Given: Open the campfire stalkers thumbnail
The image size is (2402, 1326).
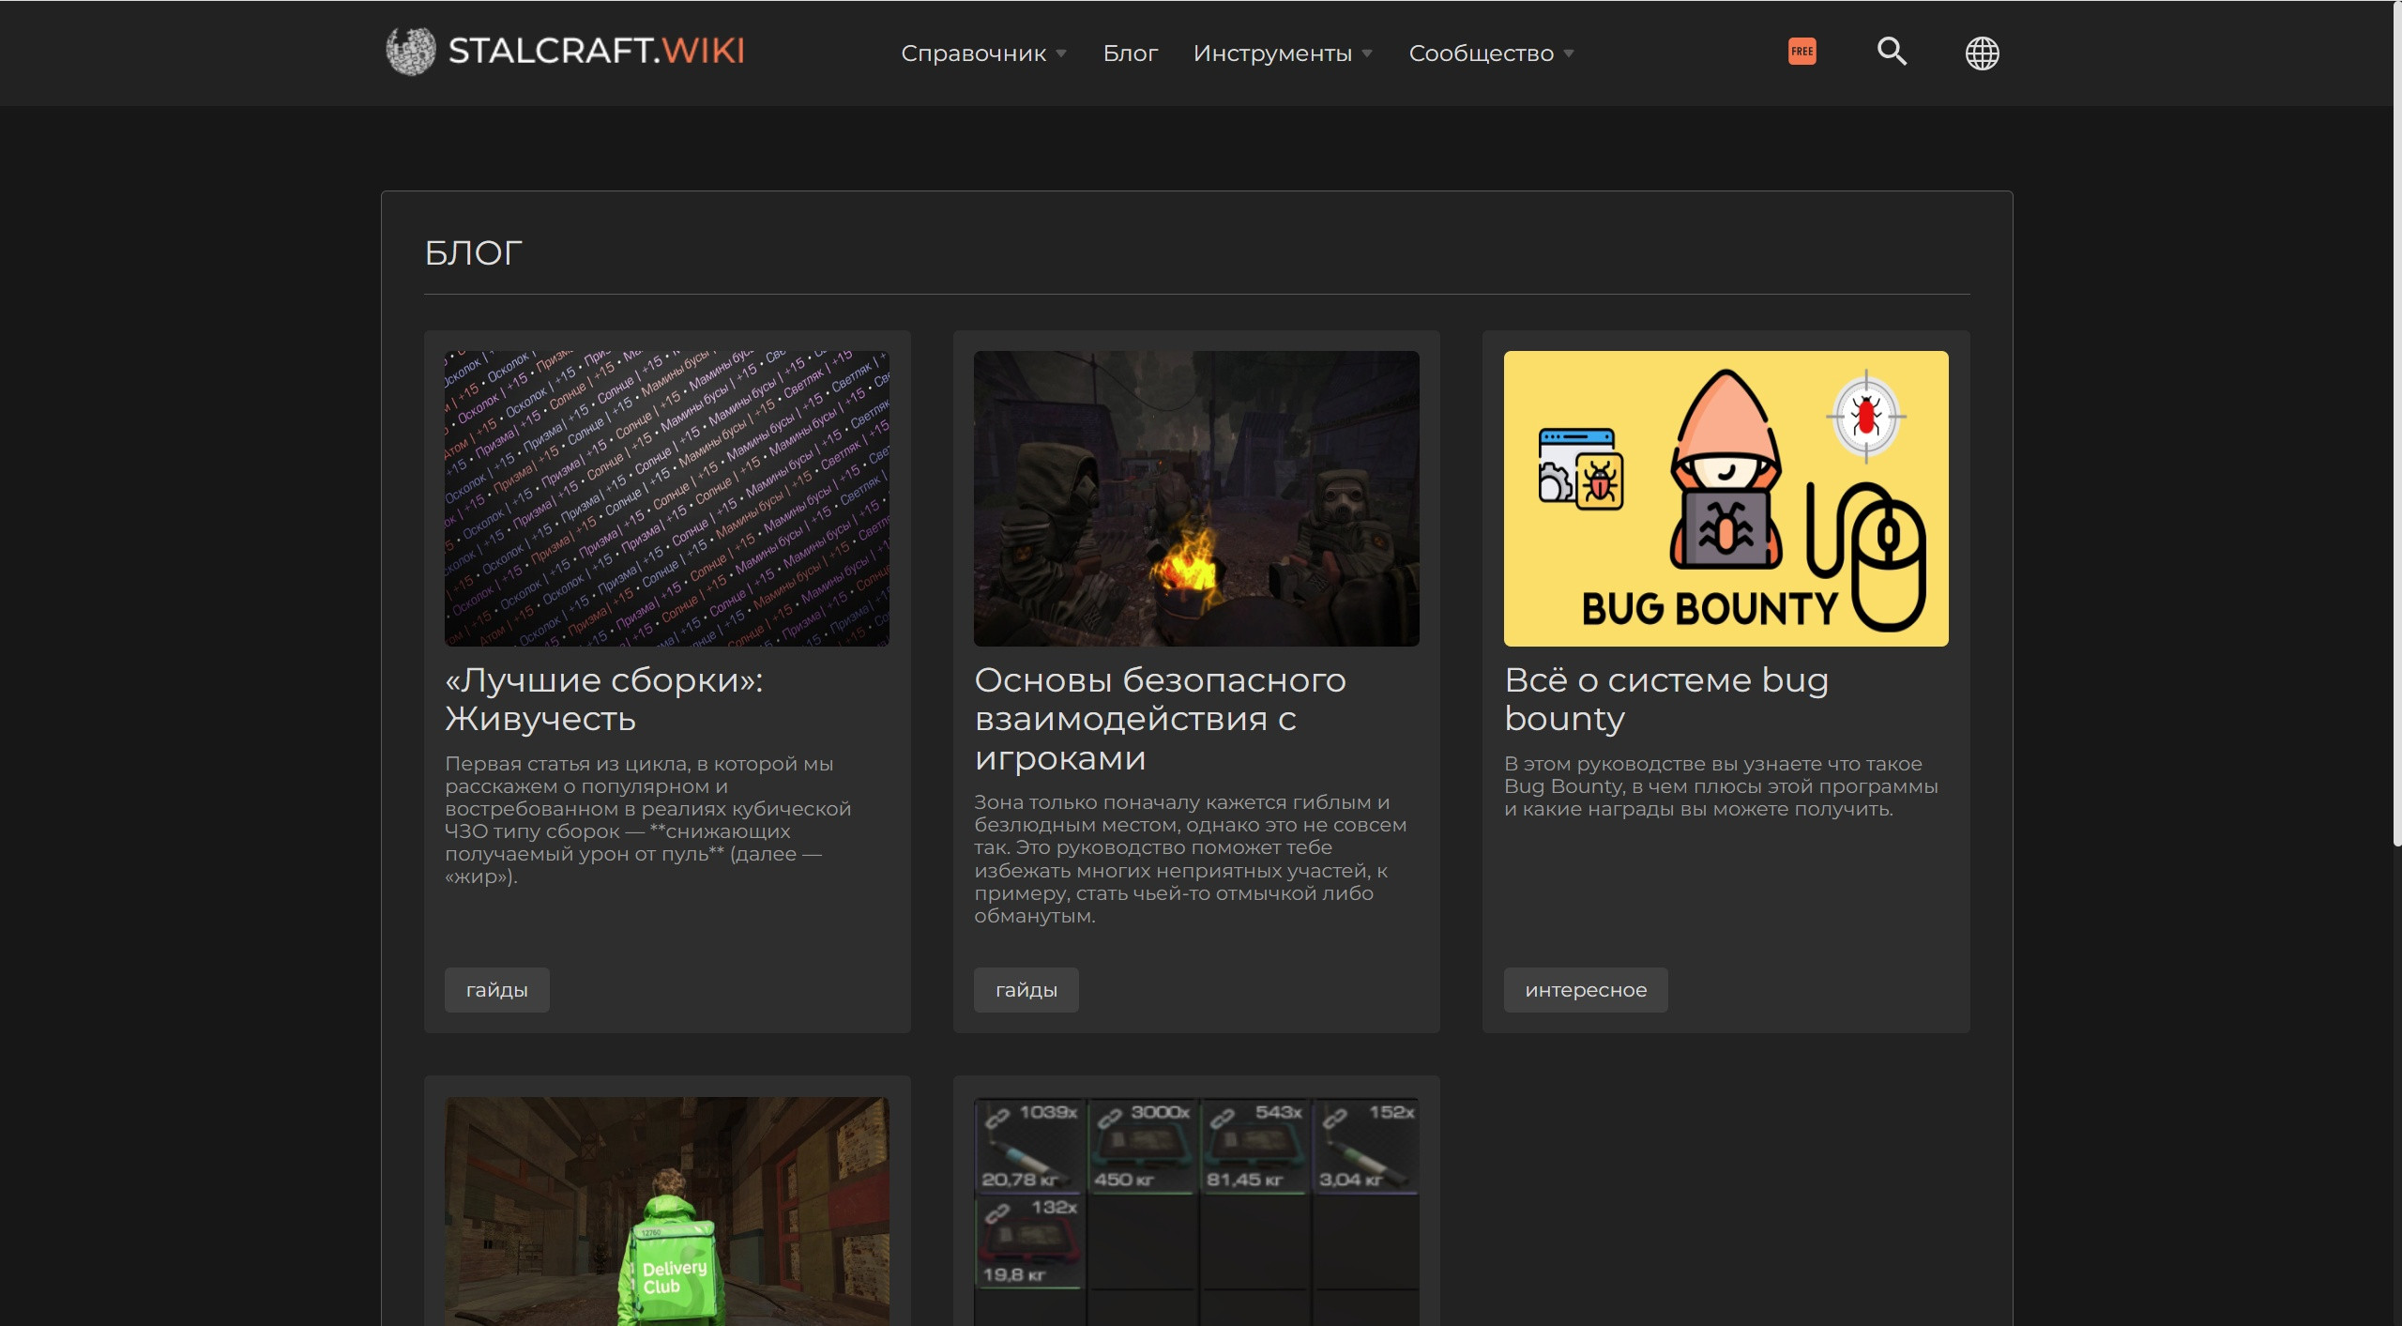Looking at the screenshot, I should coord(1196,498).
